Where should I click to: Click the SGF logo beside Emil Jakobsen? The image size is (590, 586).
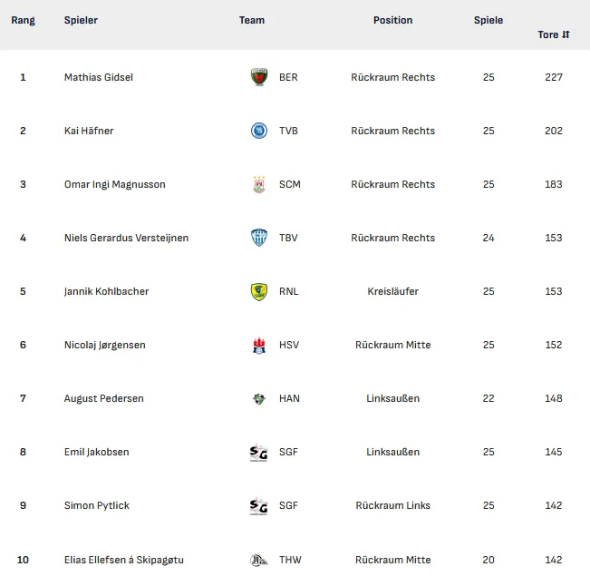click(x=259, y=452)
